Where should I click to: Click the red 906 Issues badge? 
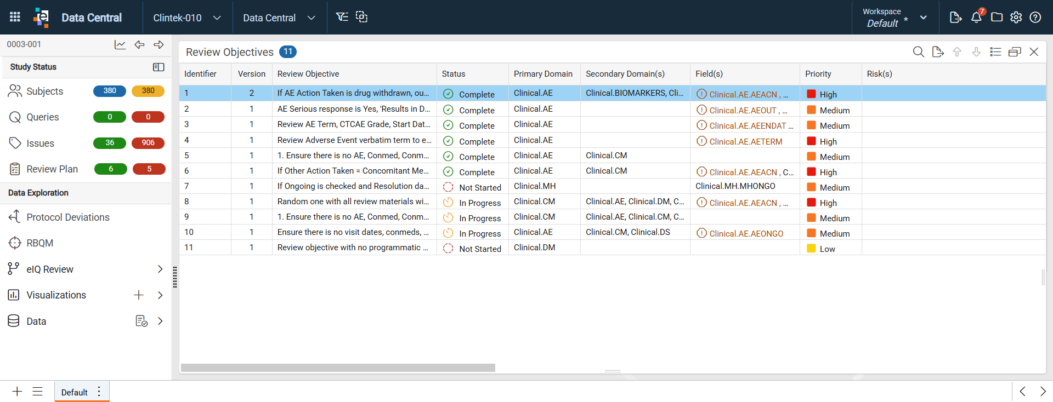tap(148, 143)
